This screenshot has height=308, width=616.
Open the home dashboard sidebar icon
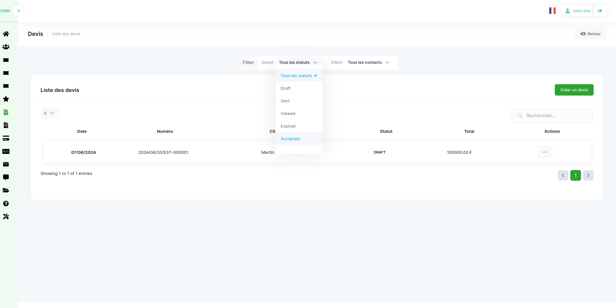click(6, 34)
